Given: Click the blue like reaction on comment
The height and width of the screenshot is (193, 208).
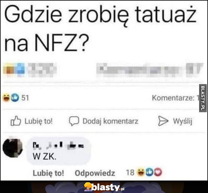Looking at the screenshot, I should tap(150, 172).
